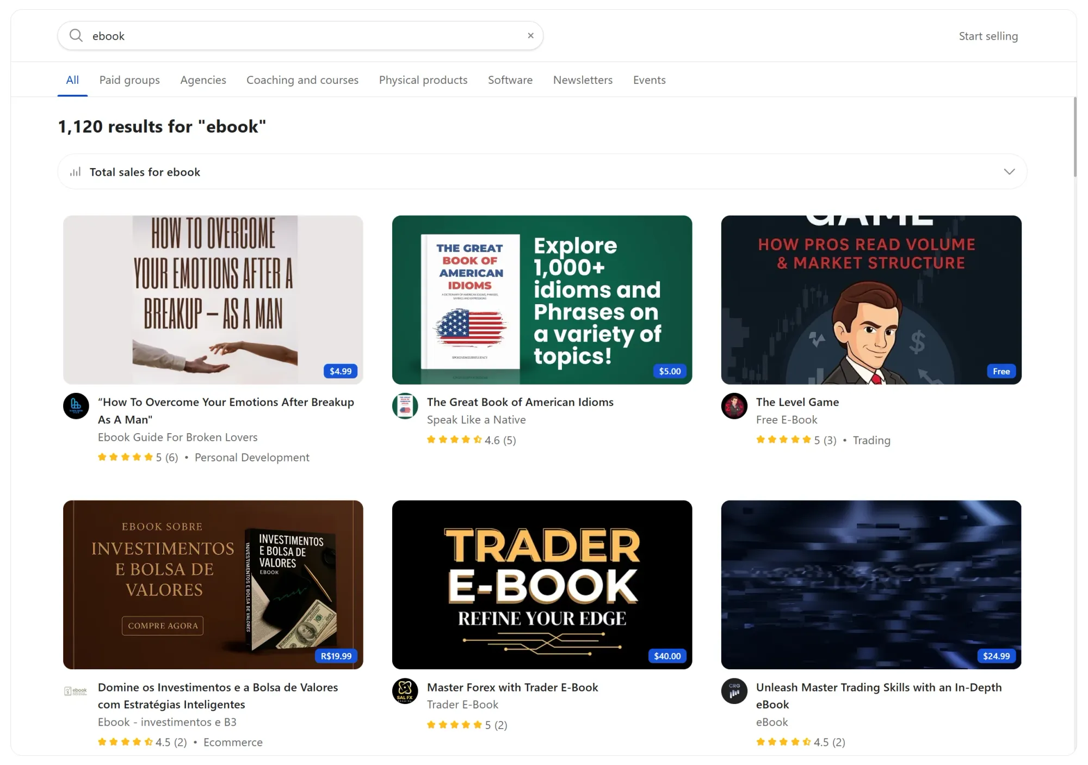This screenshot has width=1088, height=765.
Task: Switch to the Coaching and courses tab
Action: [x=302, y=80]
